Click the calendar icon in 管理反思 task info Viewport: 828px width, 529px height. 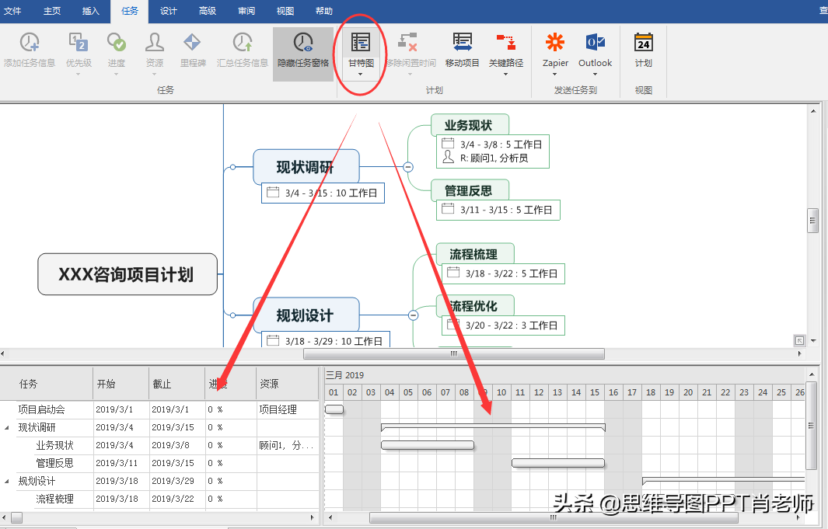click(448, 208)
